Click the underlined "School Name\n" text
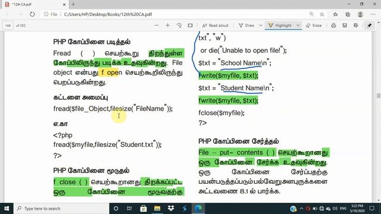Image resolution: width=381 pixels, height=214 pixels. coord(243,63)
